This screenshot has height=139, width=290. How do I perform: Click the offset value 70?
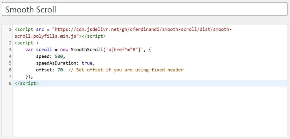point(60,70)
